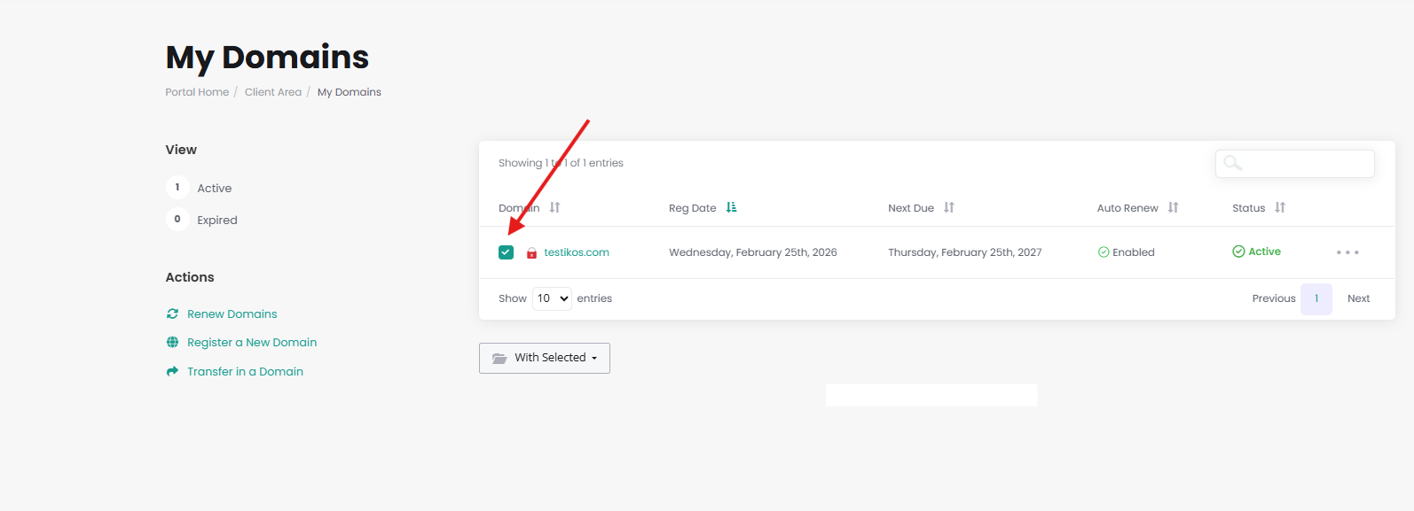
Task: Sort by Domain column sort icon
Action: pyautogui.click(x=554, y=207)
